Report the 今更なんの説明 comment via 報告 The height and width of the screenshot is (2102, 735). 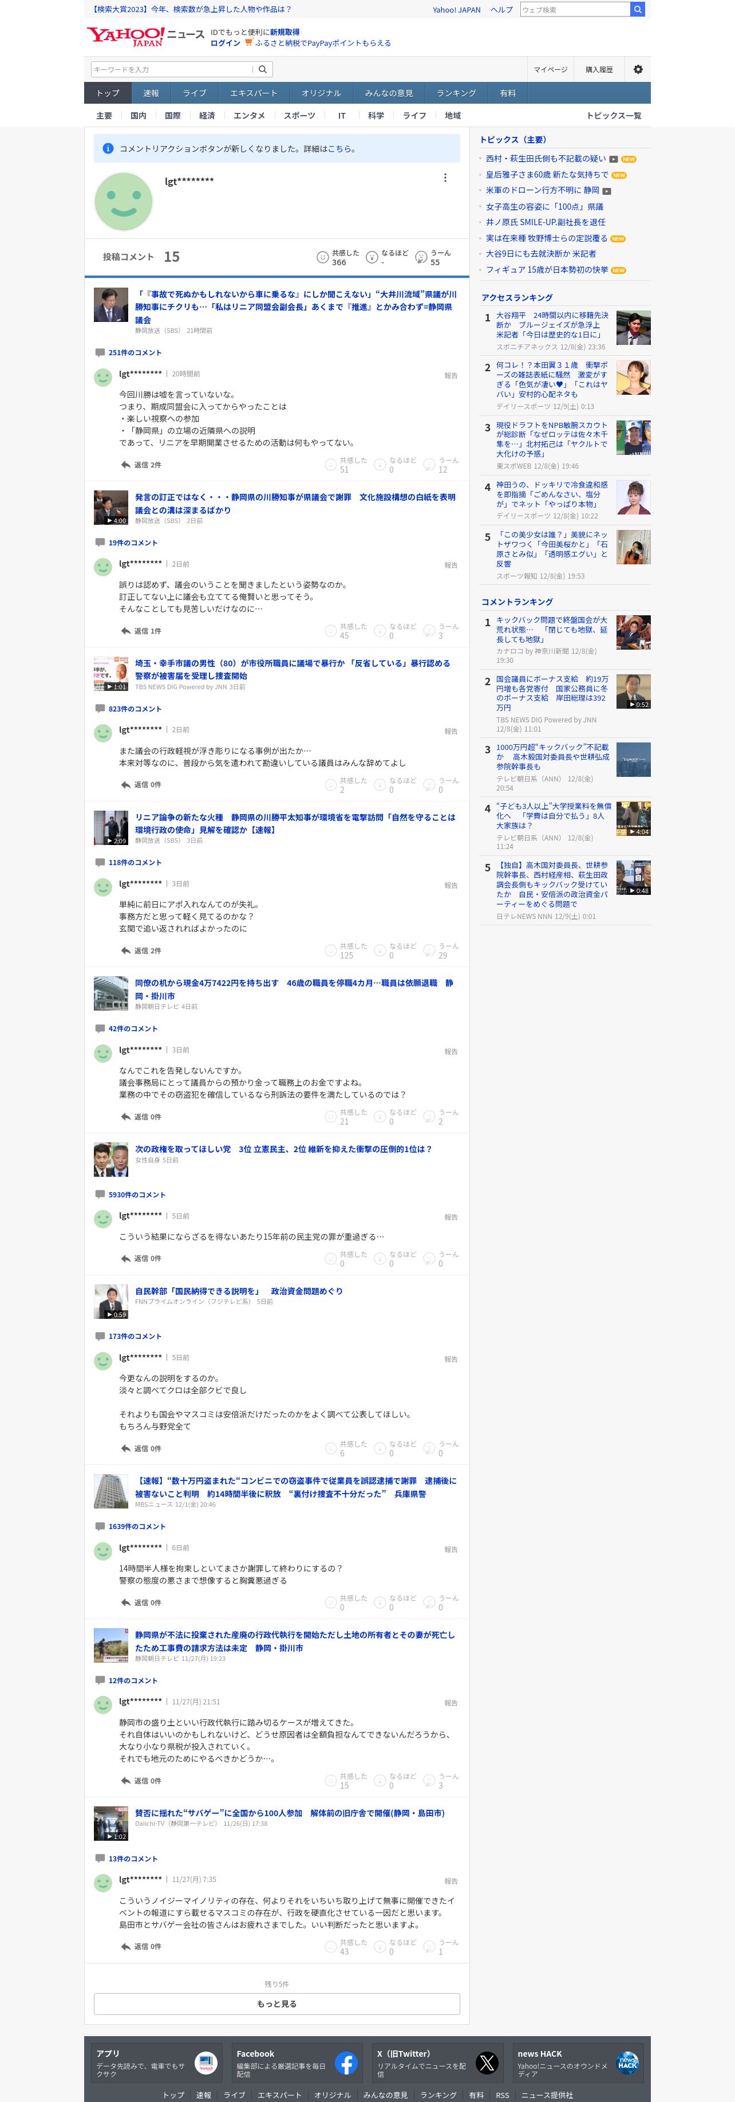pyautogui.click(x=451, y=1360)
